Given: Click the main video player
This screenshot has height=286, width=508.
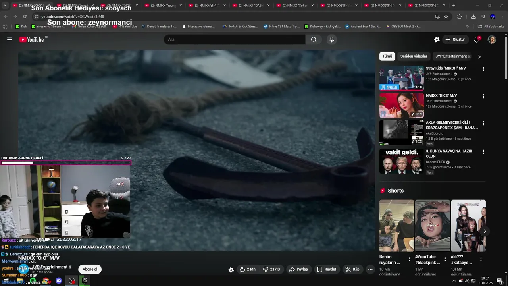Looking at the screenshot, I should tap(196, 150).
